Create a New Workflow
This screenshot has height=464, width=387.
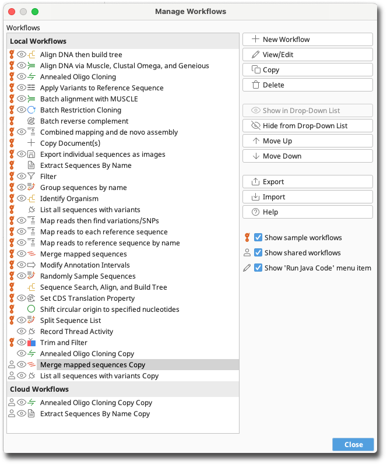tap(307, 40)
